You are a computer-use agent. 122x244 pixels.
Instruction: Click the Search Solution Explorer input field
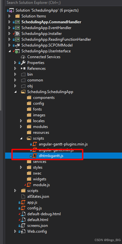(x=63, y=3)
